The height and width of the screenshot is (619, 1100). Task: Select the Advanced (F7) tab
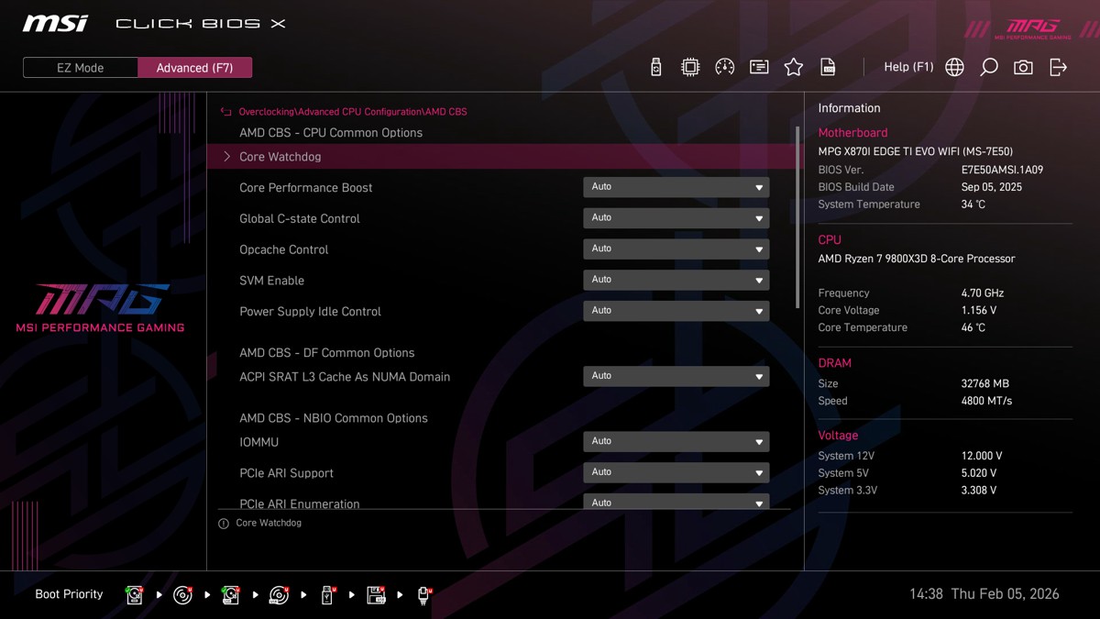(194, 68)
